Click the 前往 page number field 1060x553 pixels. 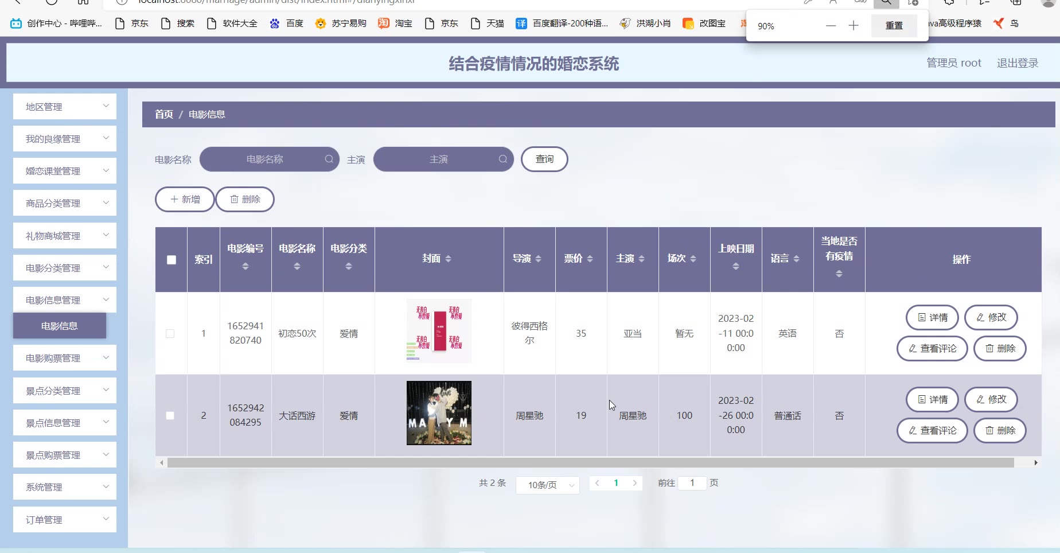click(692, 483)
